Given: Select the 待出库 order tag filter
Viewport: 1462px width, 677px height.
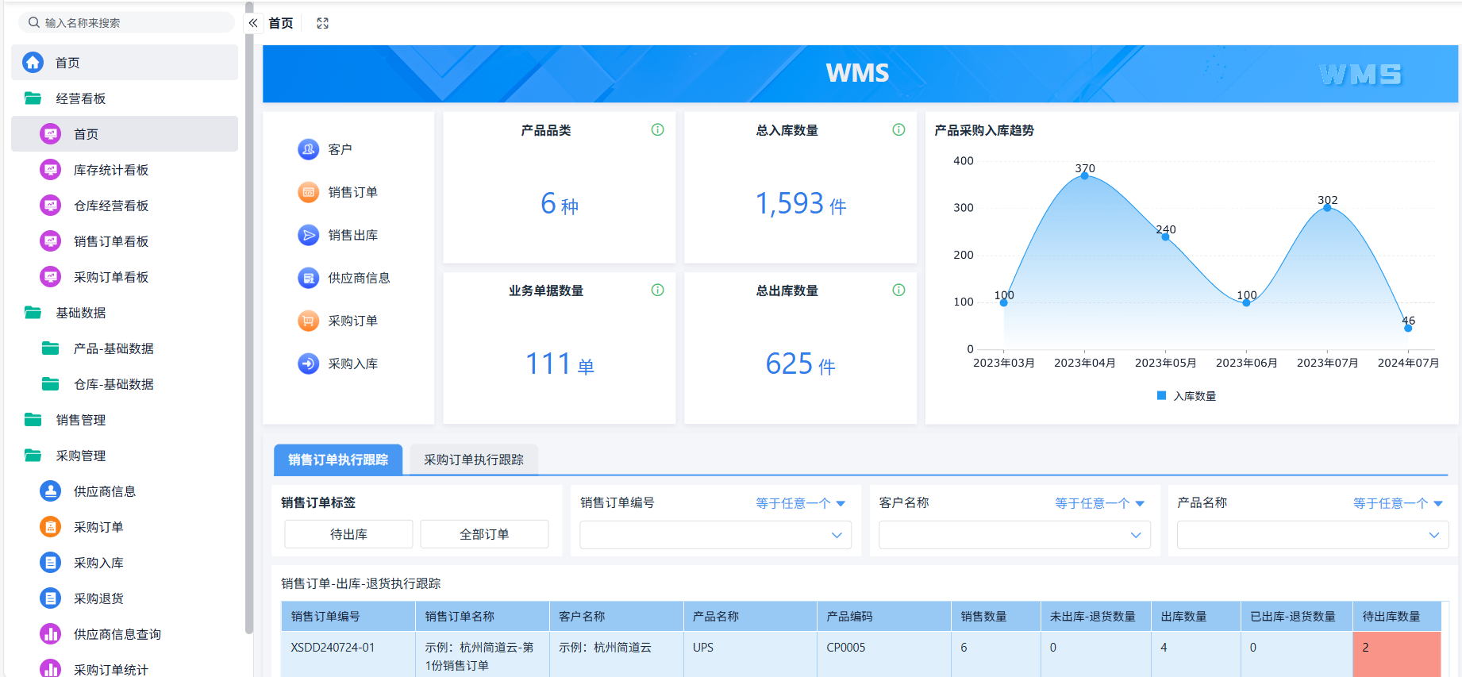Looking at the screenshot, I should click(348, 534).
